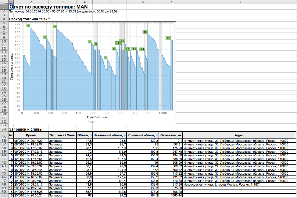Select the "Время" table header cell
The width and height of the screenshot is (297, 198).
click(x=31, y=135)
